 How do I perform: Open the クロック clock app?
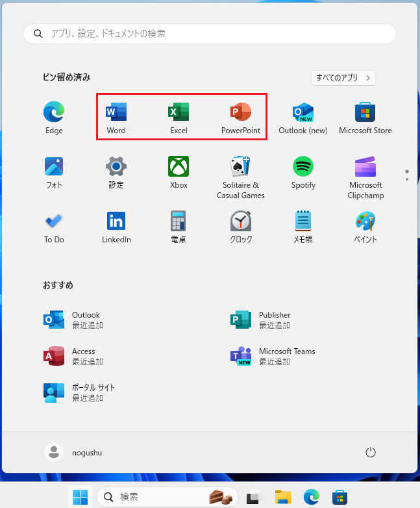coord(241,227)
